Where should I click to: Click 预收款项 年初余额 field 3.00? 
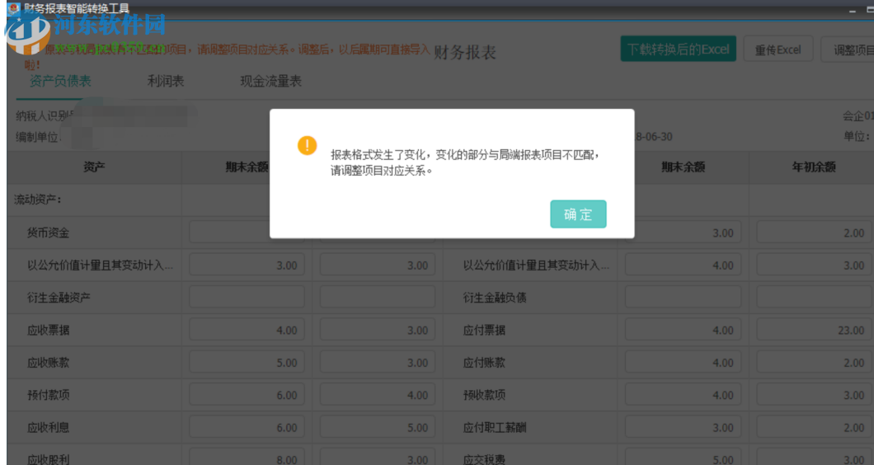(815, 394)
